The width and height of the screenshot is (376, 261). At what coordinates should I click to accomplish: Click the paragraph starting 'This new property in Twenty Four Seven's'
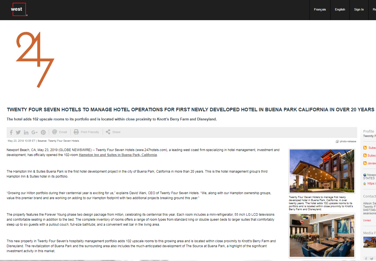point(141,246)
